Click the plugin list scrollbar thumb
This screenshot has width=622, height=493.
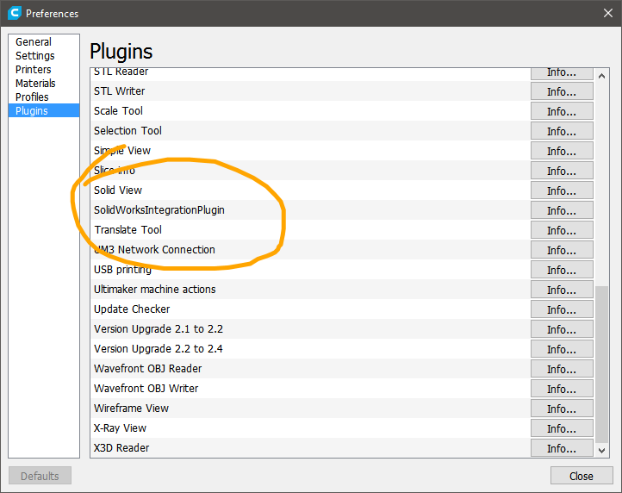pyautogui.click(x=601, y=365)
